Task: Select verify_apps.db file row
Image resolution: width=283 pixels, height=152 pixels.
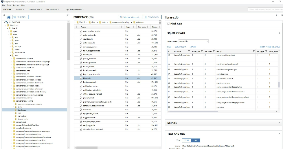Action: [x=117, y=125]
